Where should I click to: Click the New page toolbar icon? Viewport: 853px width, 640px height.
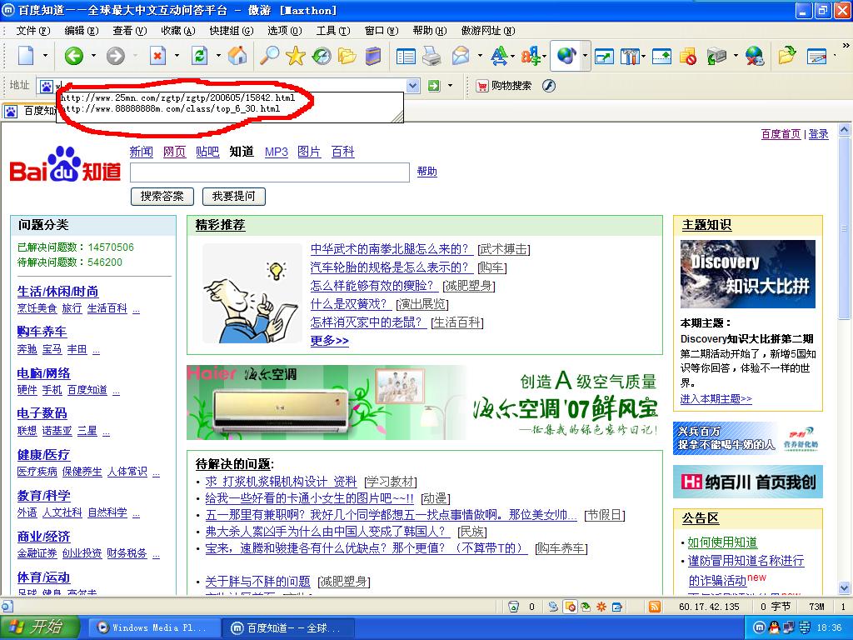point(26,56)
